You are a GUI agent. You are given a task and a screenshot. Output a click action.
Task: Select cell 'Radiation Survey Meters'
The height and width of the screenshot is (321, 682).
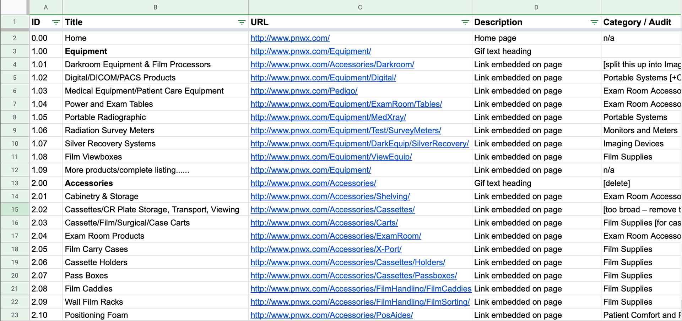(x=155, y=130)
